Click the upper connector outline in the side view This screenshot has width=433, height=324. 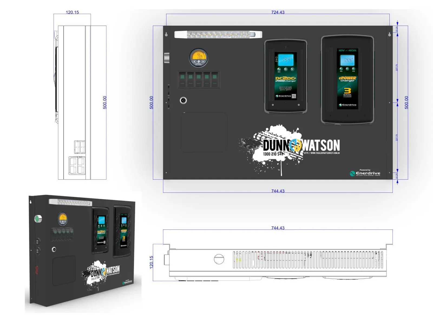pos(80,147)
